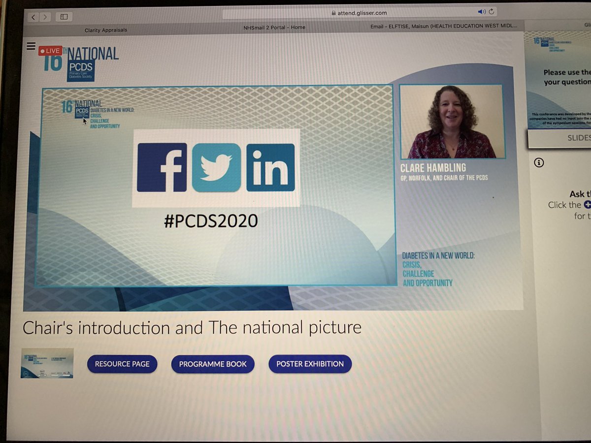Click the red LIVE badge

coord(50,51)
